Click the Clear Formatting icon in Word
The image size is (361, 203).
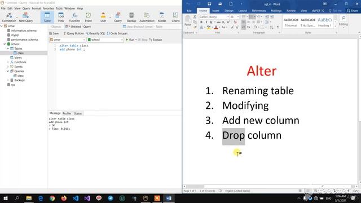[x=235, y=22]
